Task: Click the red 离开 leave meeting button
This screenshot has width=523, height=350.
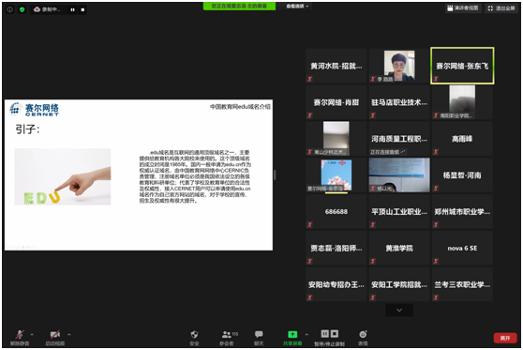Action: [505, 339]
